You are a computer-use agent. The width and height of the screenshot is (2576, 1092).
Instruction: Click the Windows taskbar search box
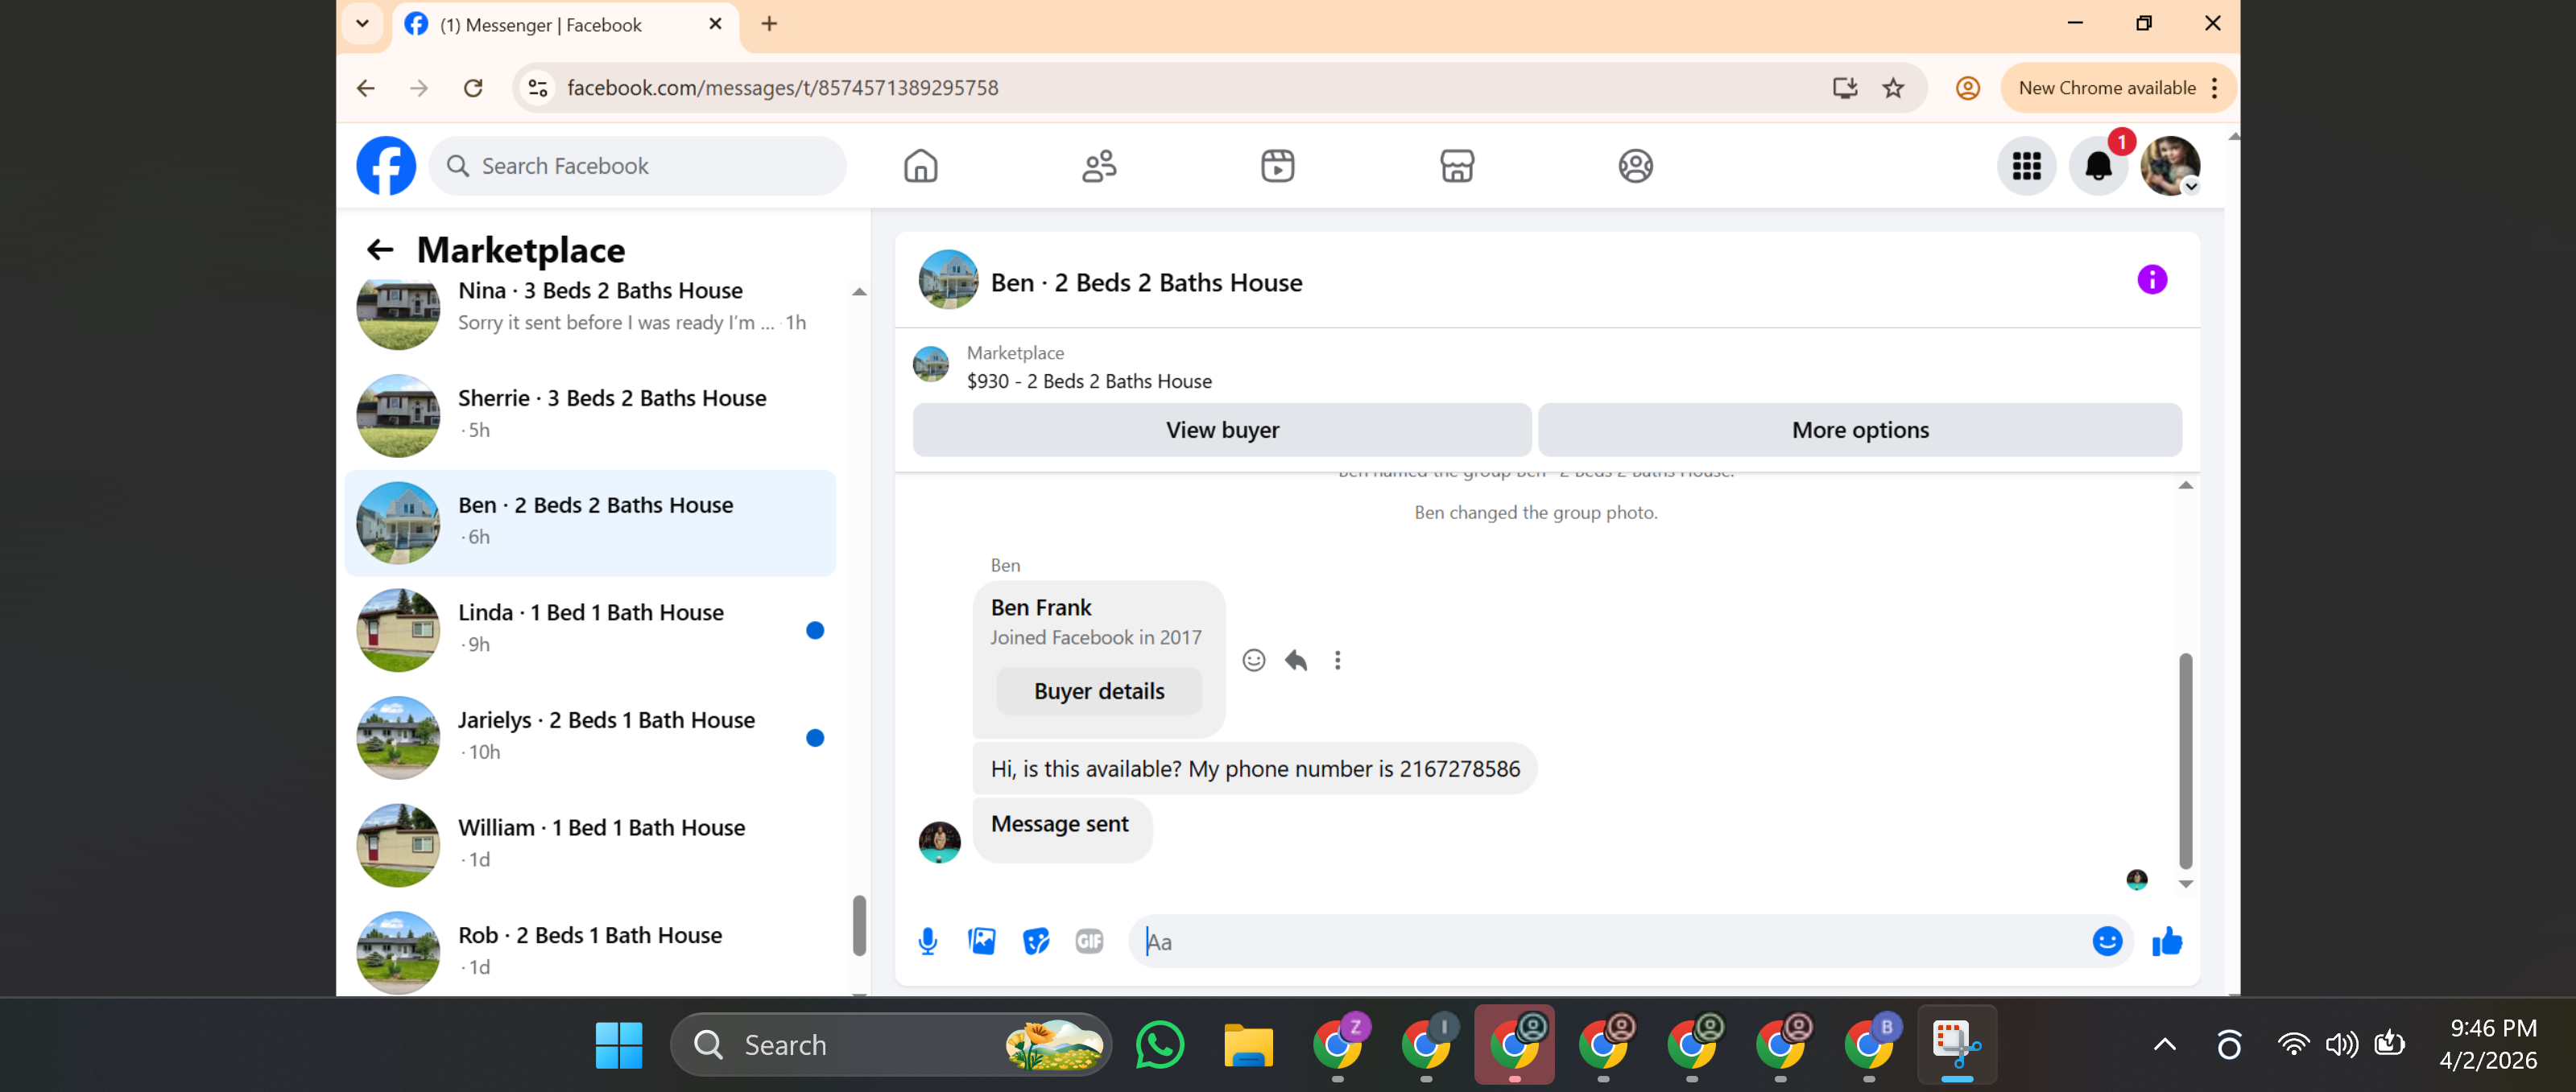coord(890,1045)
